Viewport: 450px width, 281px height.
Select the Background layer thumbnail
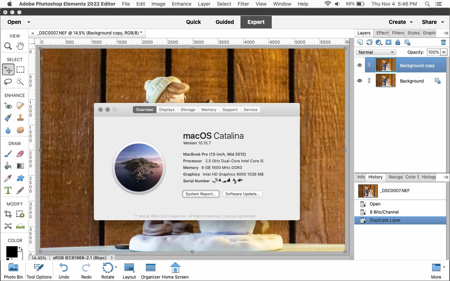click(386, 81)
